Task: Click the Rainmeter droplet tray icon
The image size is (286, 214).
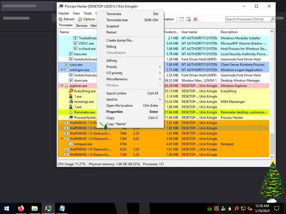Action: [230, 208]
